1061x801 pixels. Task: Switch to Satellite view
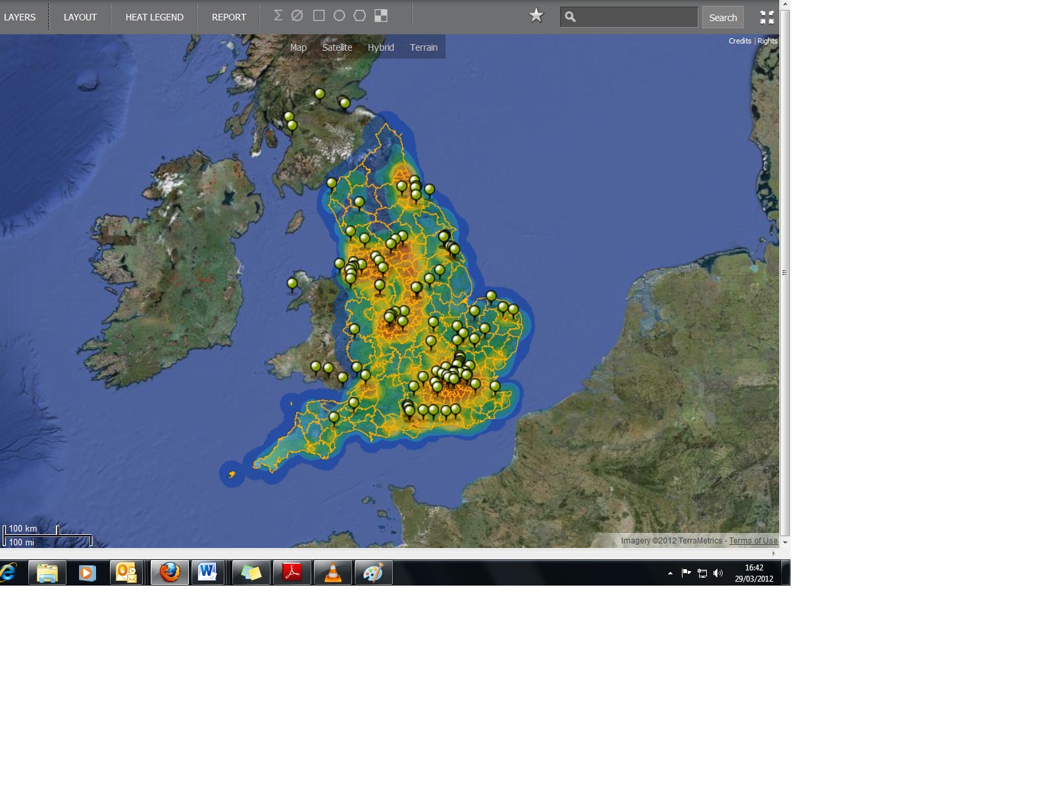(x=337, y=47)
